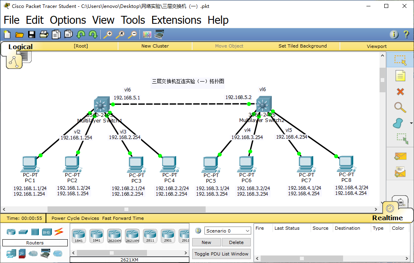Screen dimensions: 414x263
Task: Click the Copy toolbar icon
Action: click(x=56, y=34)
